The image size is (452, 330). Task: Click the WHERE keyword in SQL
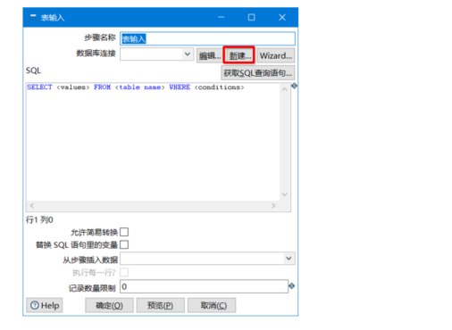[x=180, y=87]
